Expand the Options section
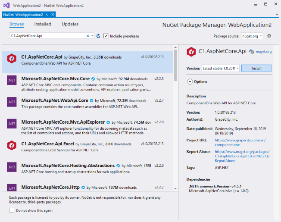Screen dimensions: 281x222 (190, 81)
